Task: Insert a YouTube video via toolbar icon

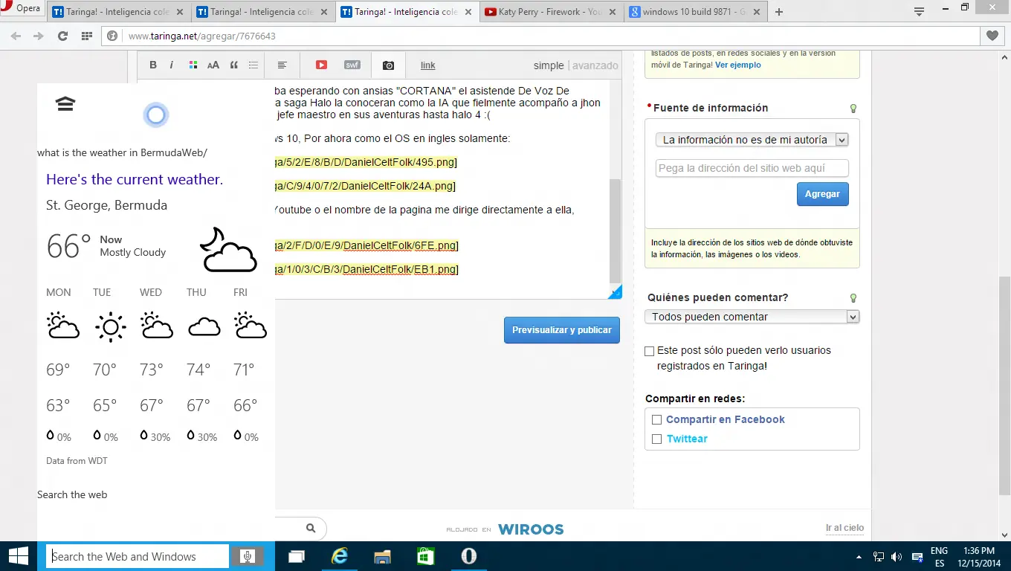Action: point(321,65)
